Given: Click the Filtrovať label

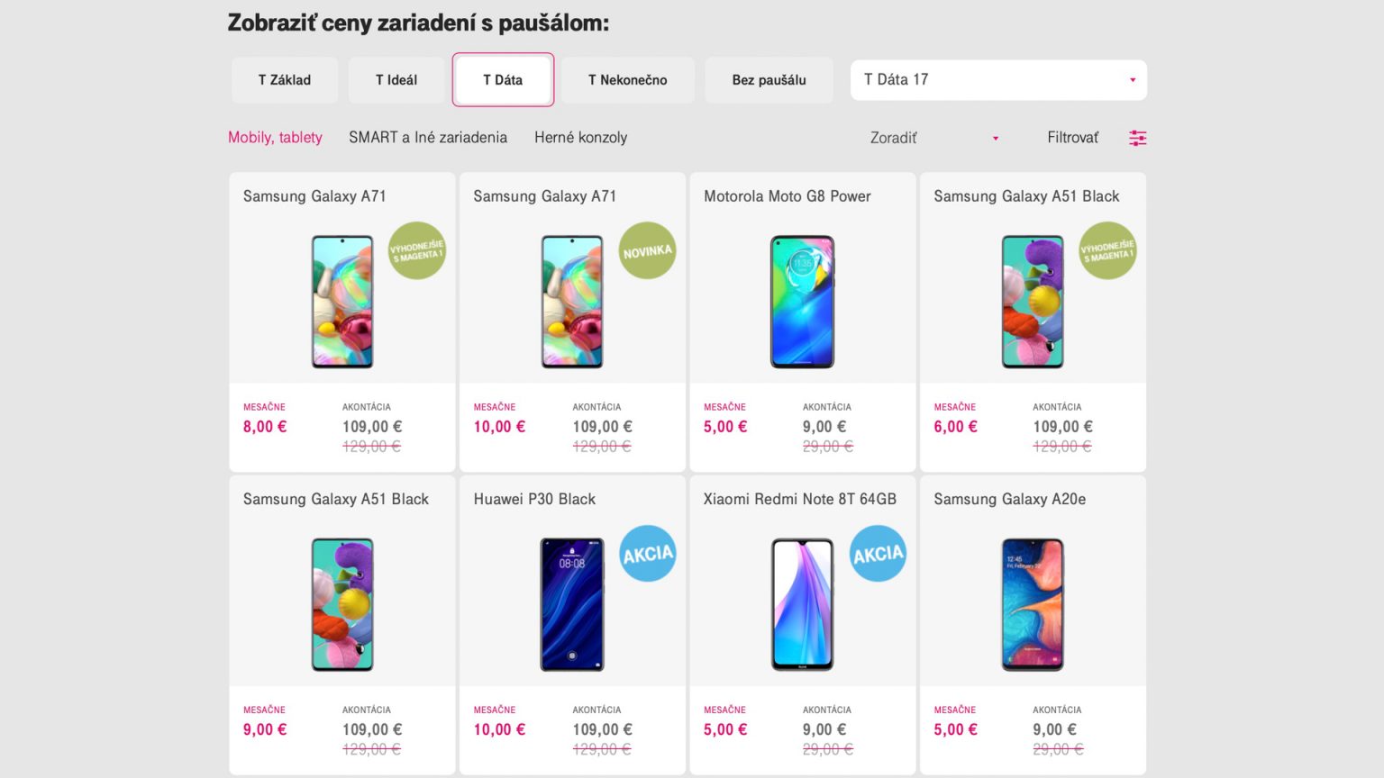Looking at the screenshot, I should [x=1072, y=138].
